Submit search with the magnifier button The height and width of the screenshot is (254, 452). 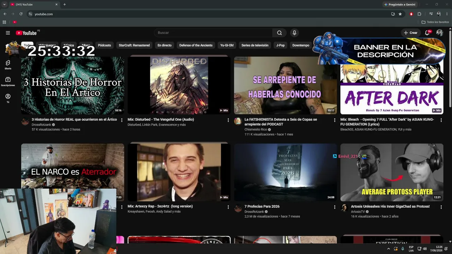pyautogui.click(x=279, y=33)
